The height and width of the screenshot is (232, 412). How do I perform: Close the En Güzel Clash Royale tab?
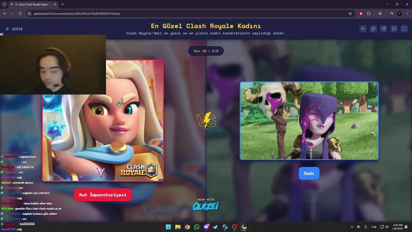[x=55, y=4]
